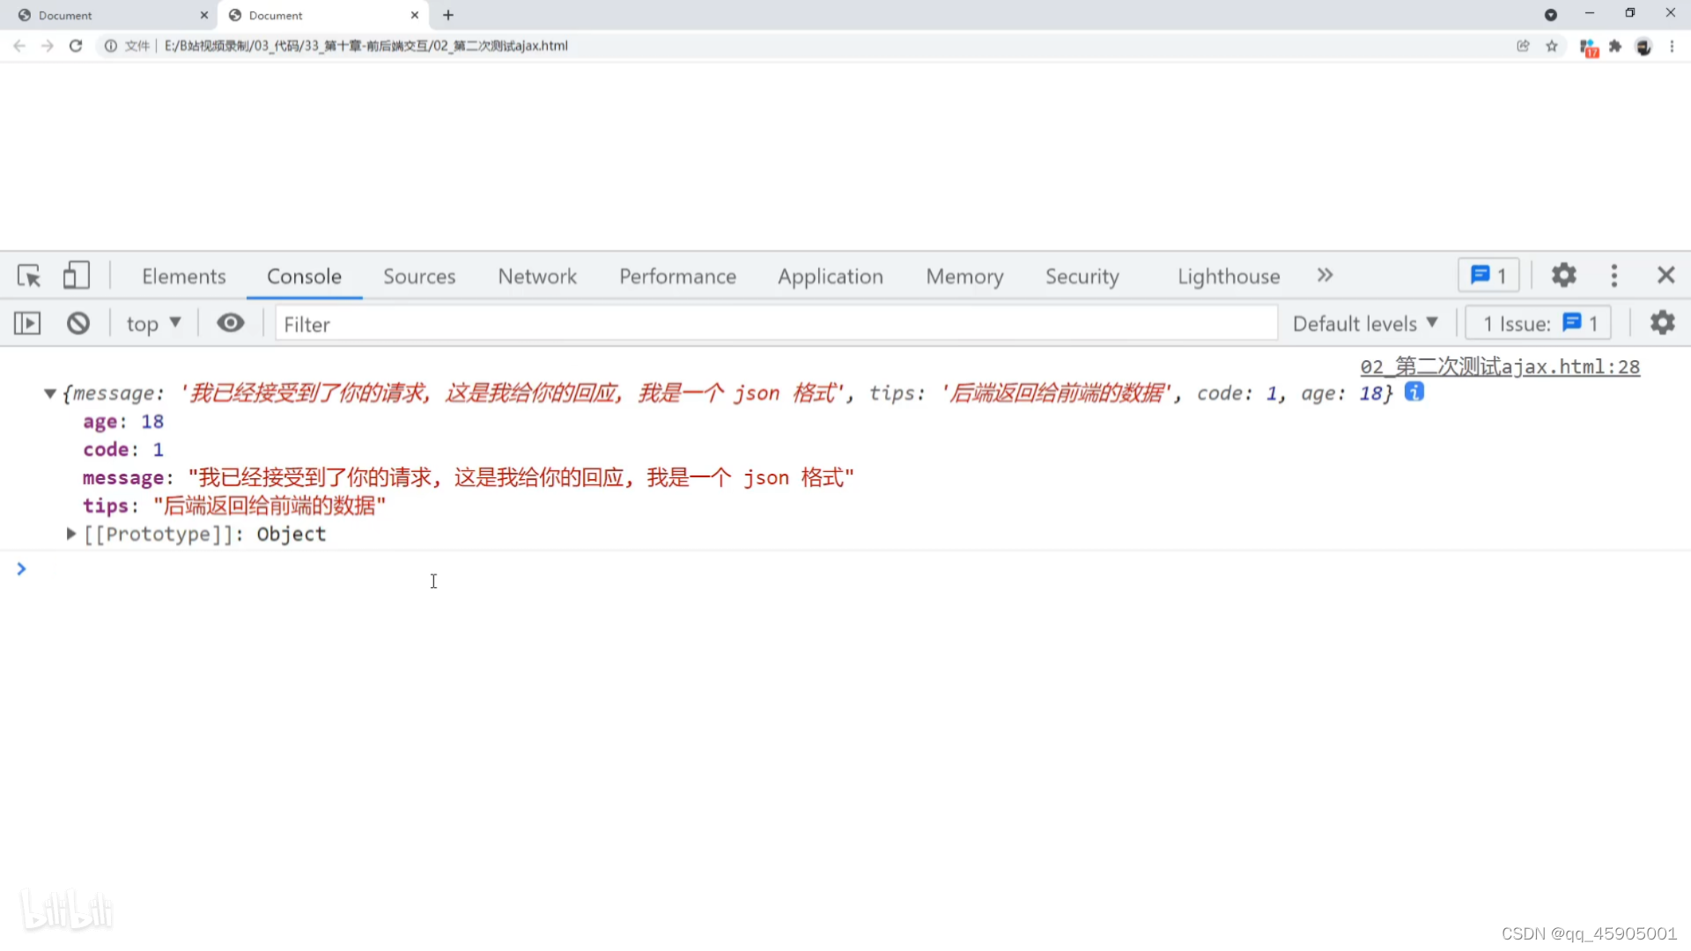
Task: Click the console Filter input field
Action: (x=775, y=324)
